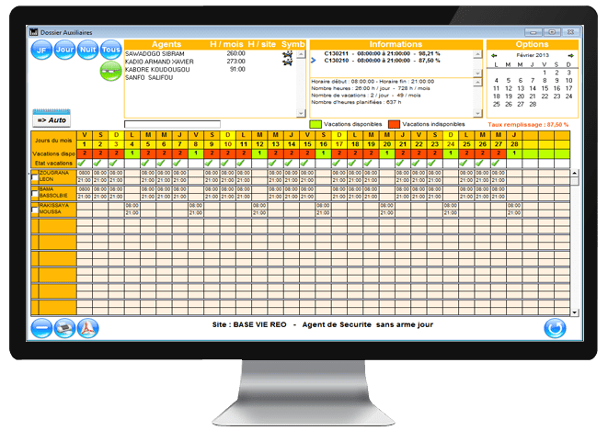Click green checkmark under day 13
Viewport: 608px width, 442px height.
click(x=273, y=163)
